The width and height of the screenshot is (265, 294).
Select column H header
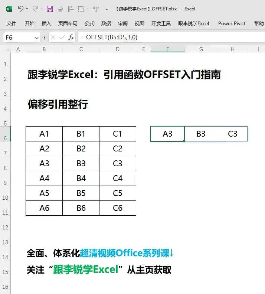pyautogui.click(x=233, y=49)
